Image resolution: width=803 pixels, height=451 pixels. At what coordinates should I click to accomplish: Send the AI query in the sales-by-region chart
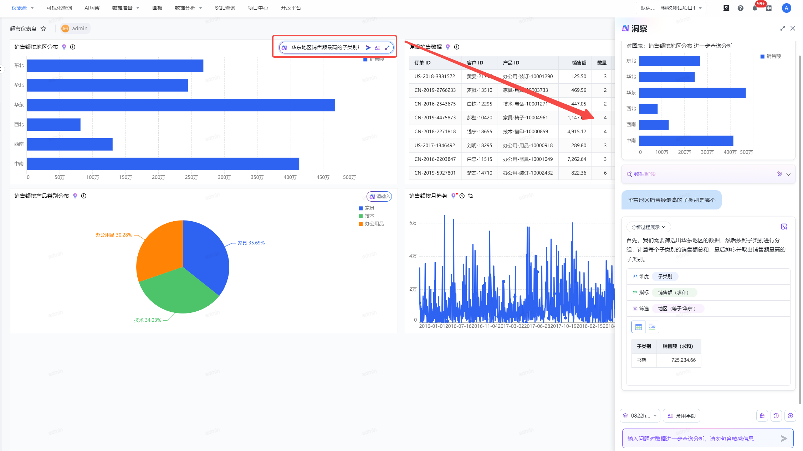tap(368, 47)
